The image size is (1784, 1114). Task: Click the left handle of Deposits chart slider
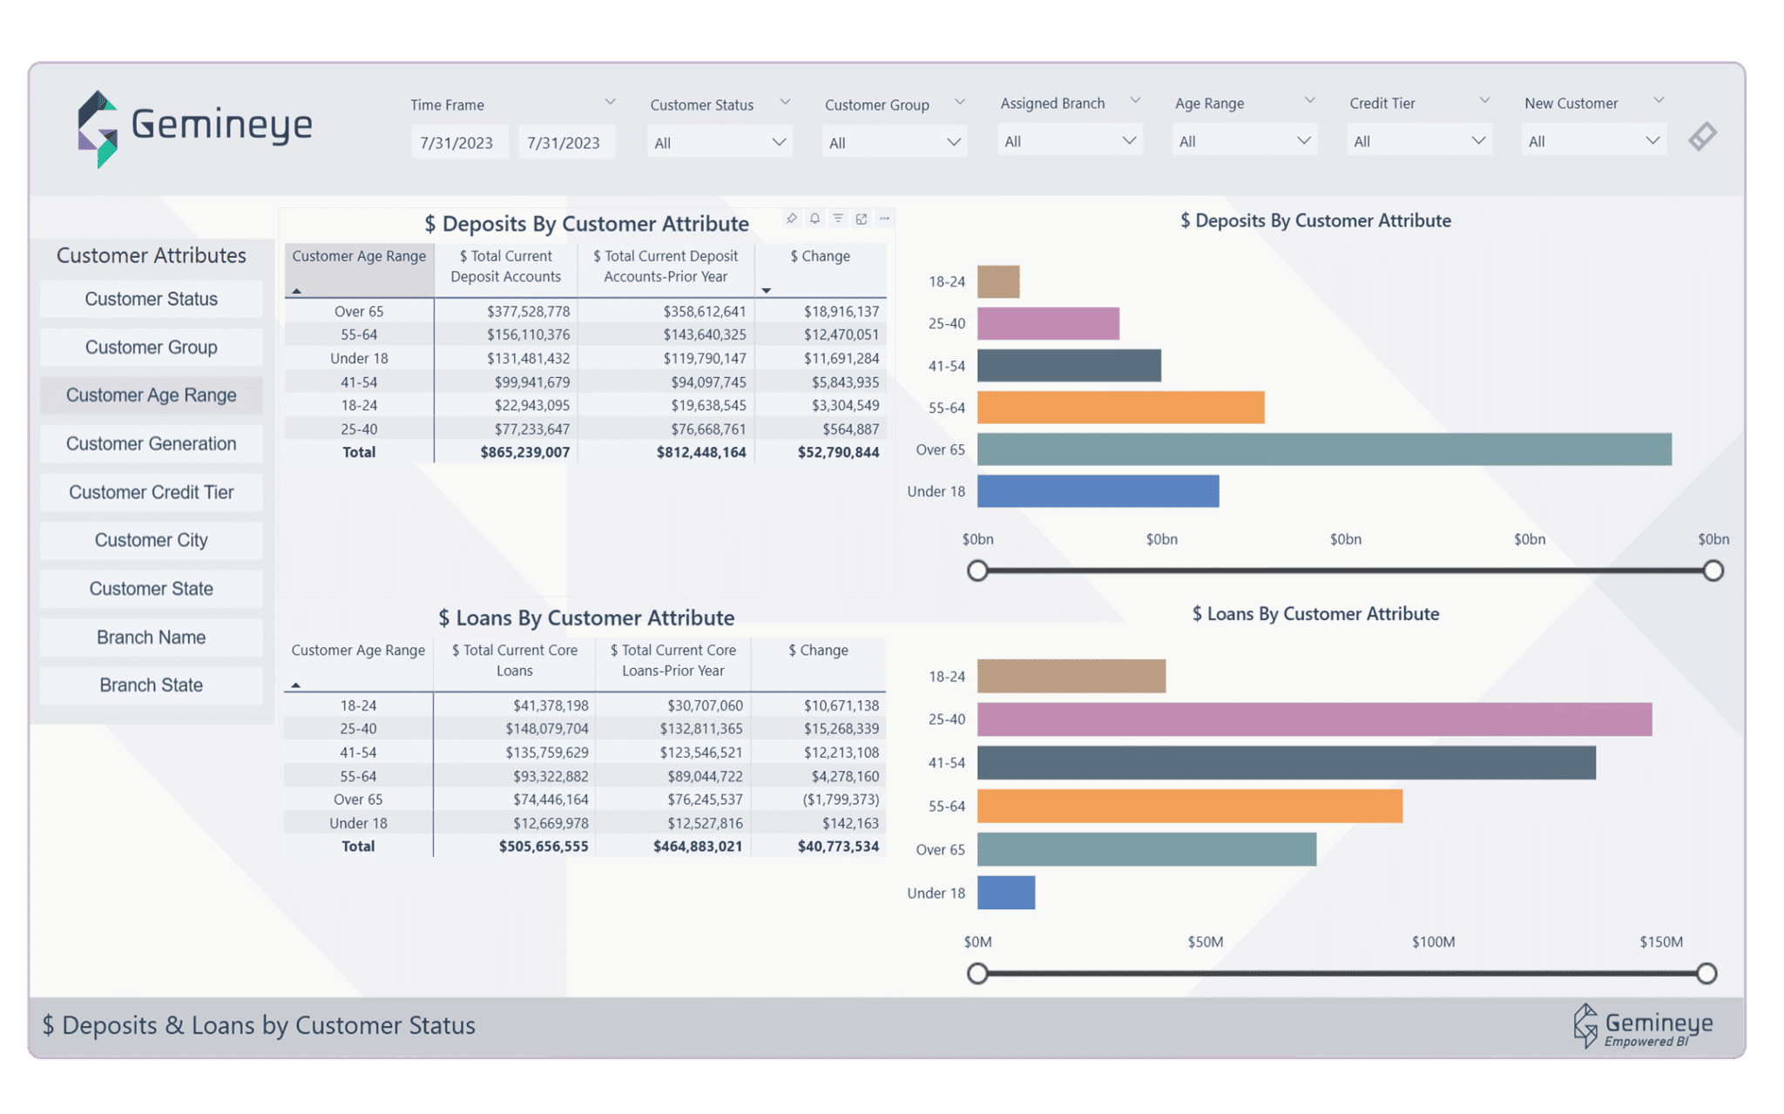(977, 571)
